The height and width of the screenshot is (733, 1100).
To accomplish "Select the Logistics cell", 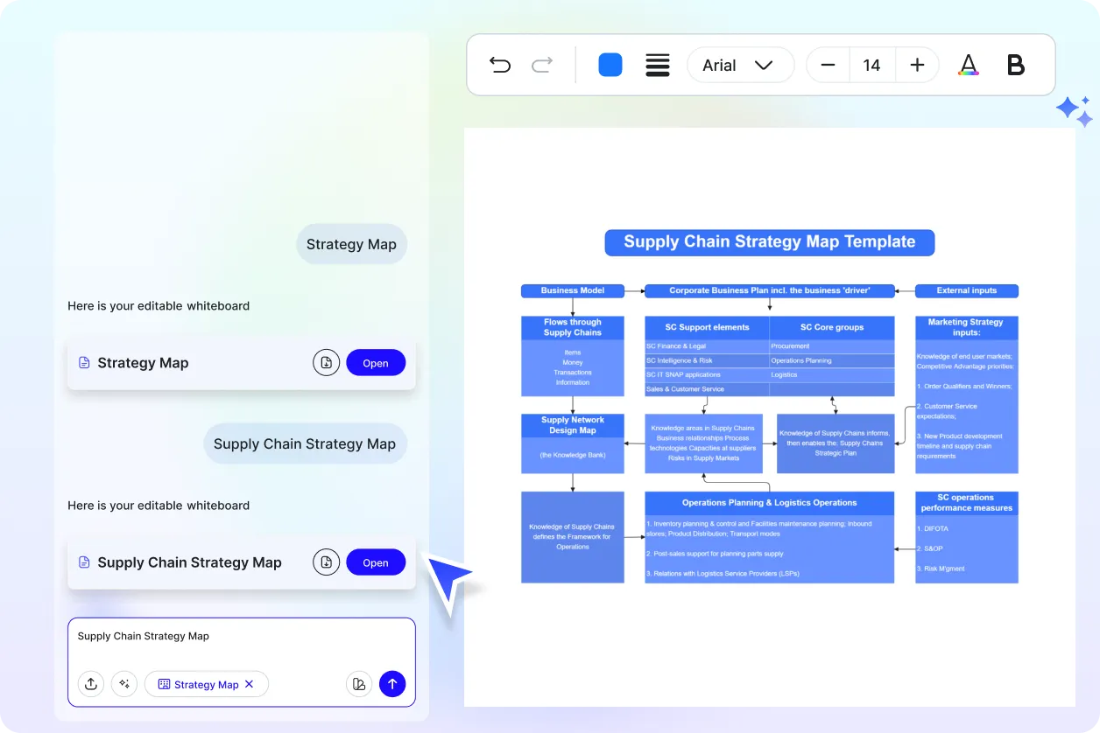I will coord(832,374).
